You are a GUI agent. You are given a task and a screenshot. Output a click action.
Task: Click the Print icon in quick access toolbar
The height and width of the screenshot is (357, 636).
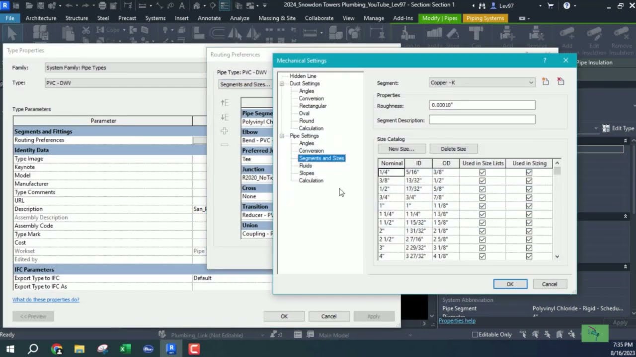(x=102, y=5)
